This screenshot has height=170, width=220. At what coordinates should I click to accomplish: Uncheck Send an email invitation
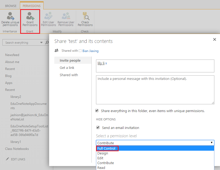click(x=98, y=127)
